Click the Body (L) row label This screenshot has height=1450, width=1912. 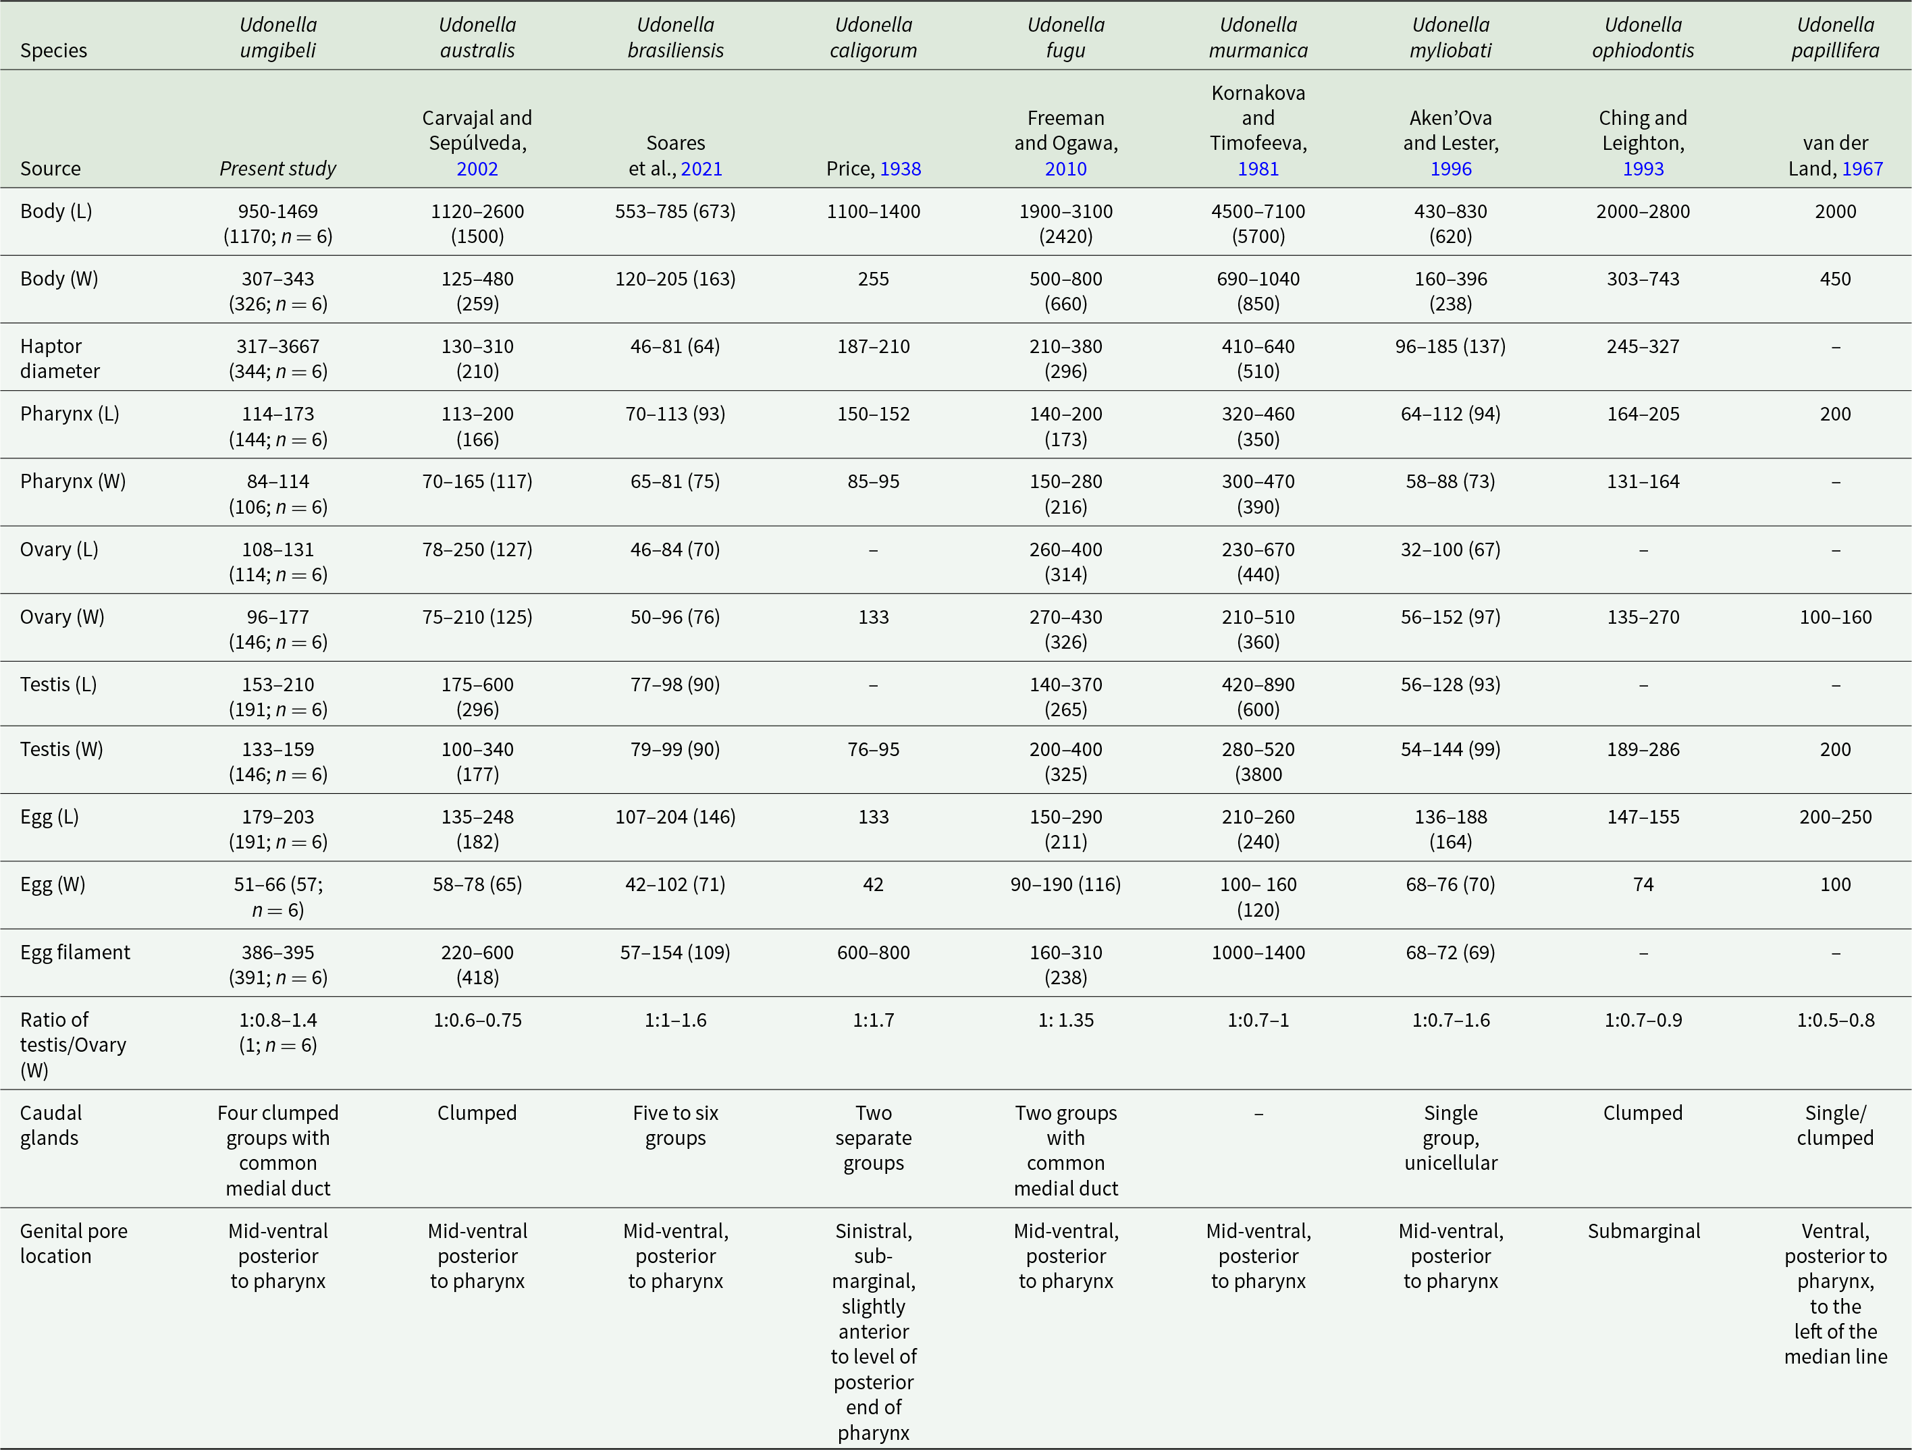click(x=56, y=211)
